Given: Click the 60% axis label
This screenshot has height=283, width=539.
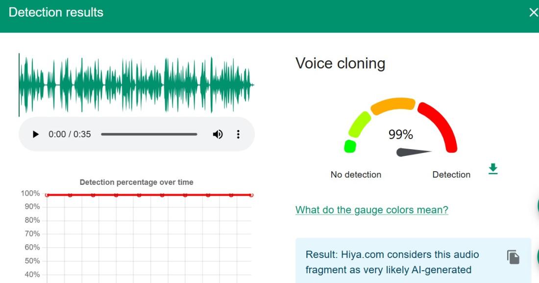Looking at the screenshot, I should point(32,247).
